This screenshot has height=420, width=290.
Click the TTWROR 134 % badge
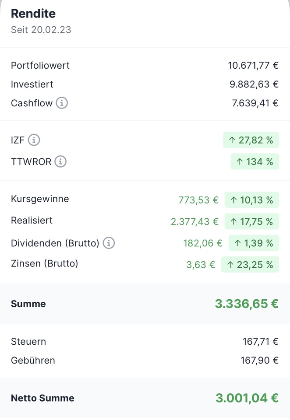[255, 162]
